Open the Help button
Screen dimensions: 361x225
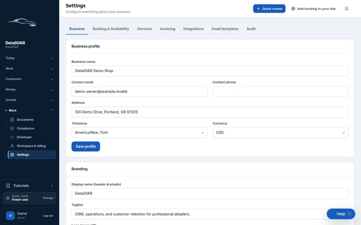pyautogui.click(x=341, y=214)
